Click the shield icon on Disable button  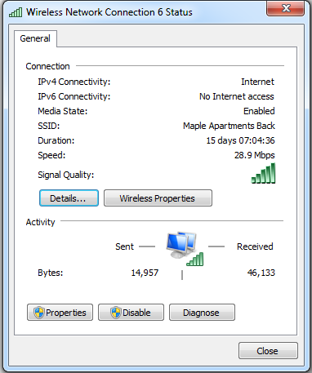116,313
